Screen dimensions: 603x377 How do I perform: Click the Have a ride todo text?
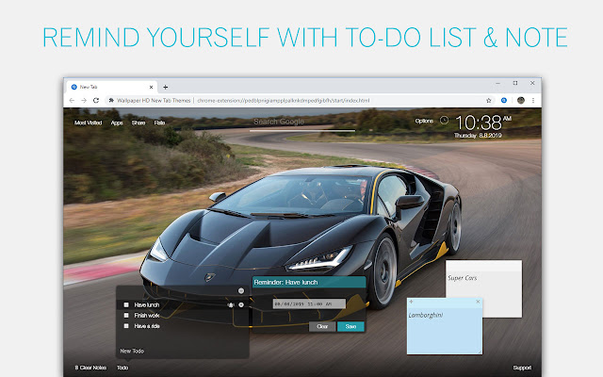[x=147, y=326]
